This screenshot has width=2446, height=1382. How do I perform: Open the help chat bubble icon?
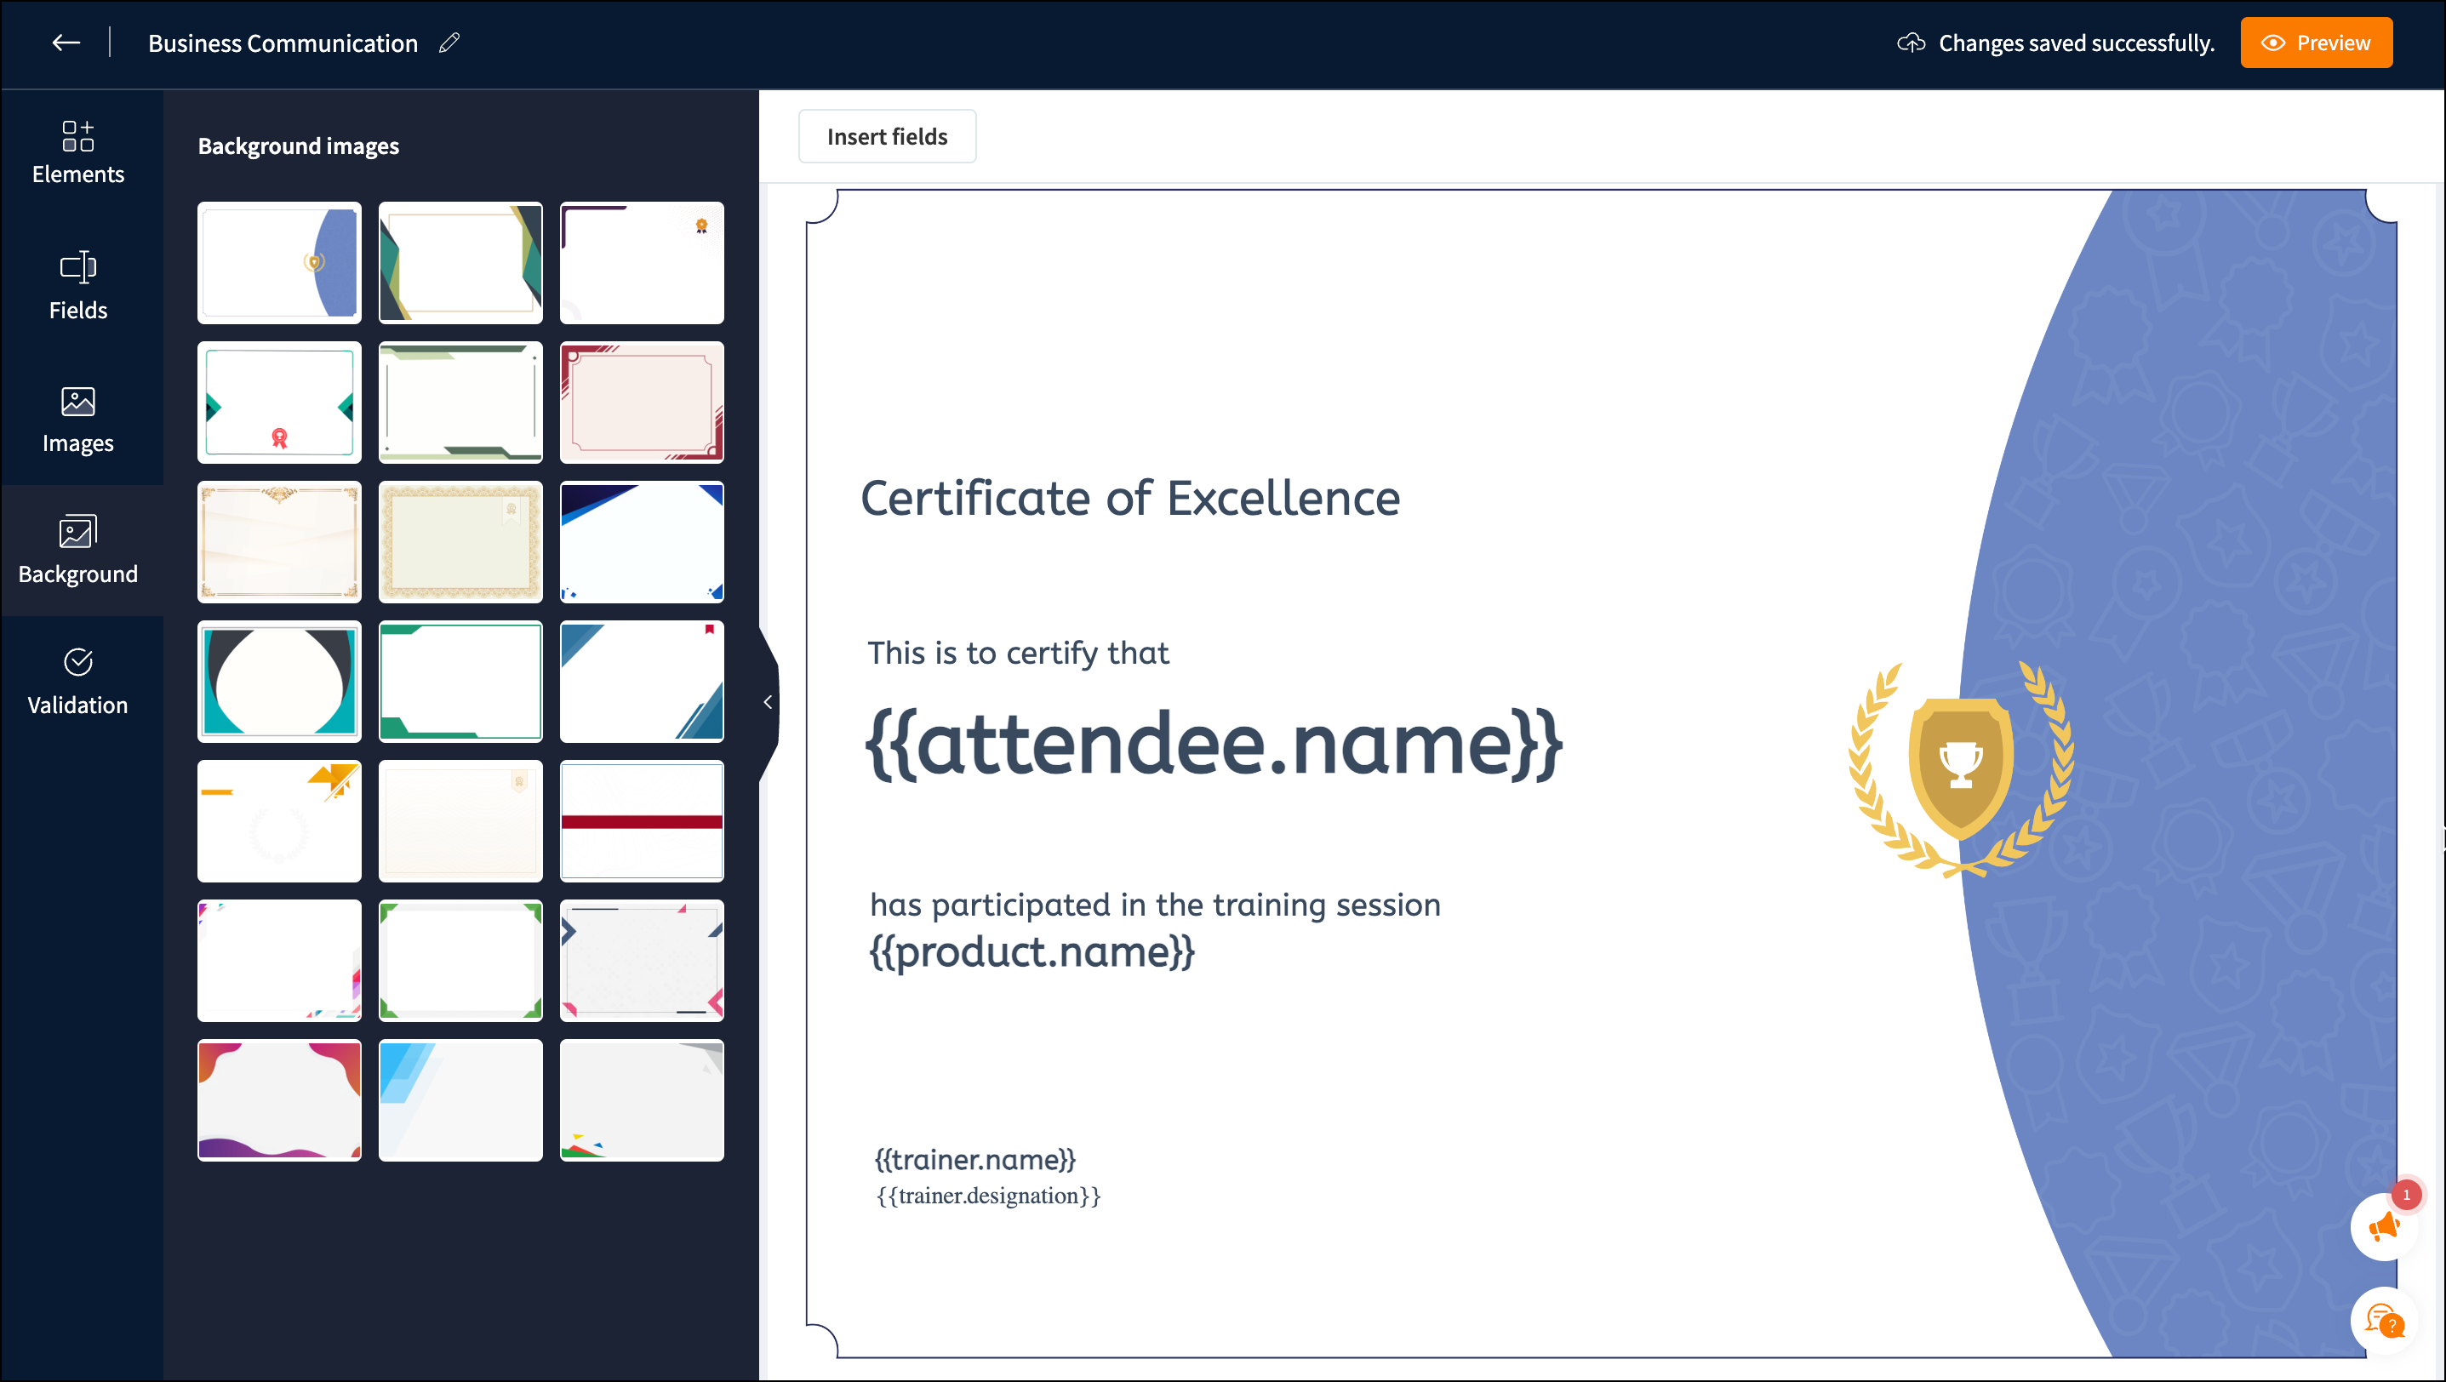pyautogui.click(x=2383, y=1321)
